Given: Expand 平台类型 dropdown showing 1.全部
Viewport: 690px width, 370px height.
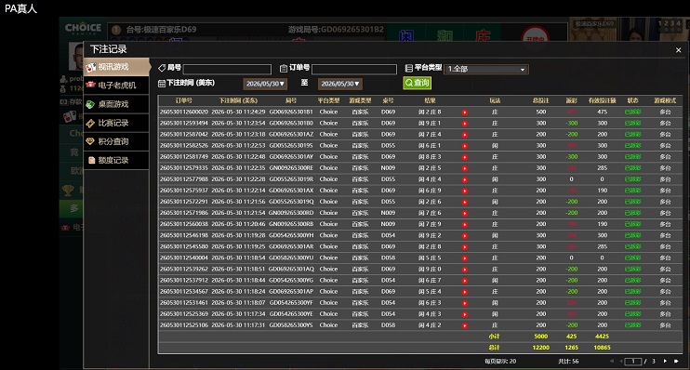Looking at the screenshot, I should pos(486,69).
